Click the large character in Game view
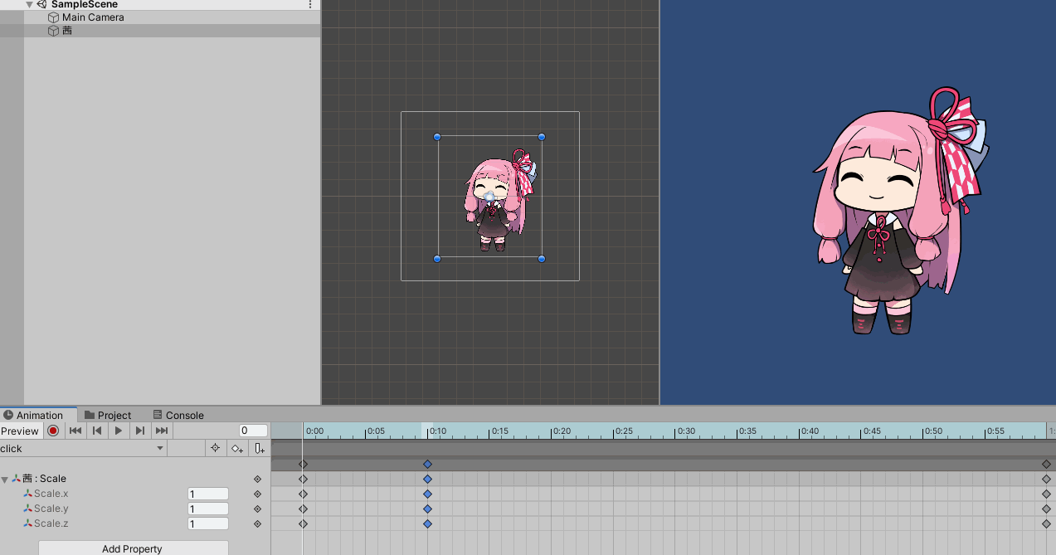The image size is (1056, 555). coord(900,212)
